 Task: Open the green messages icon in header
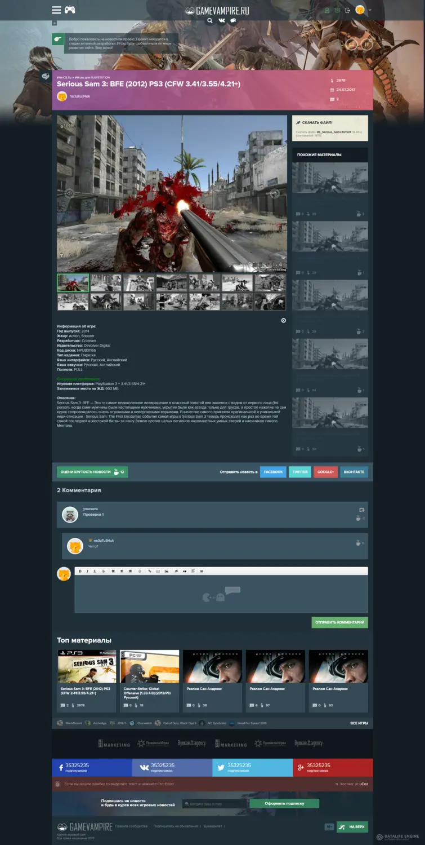[337, 10]
